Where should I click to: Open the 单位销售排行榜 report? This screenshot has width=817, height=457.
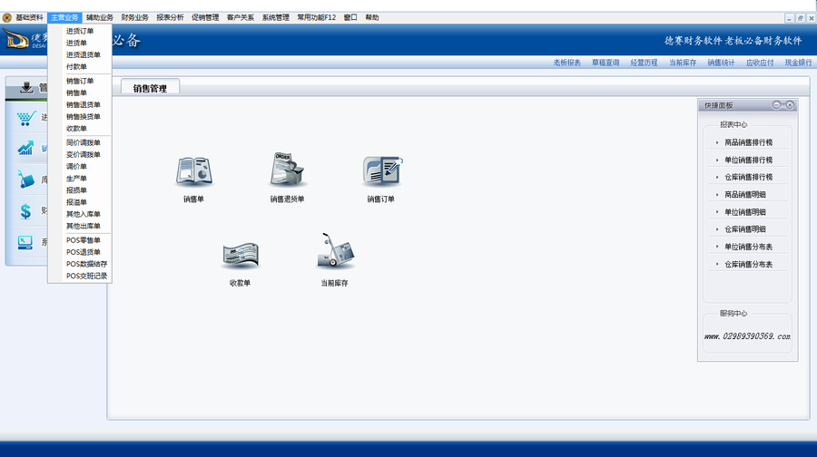click(748, 160)
